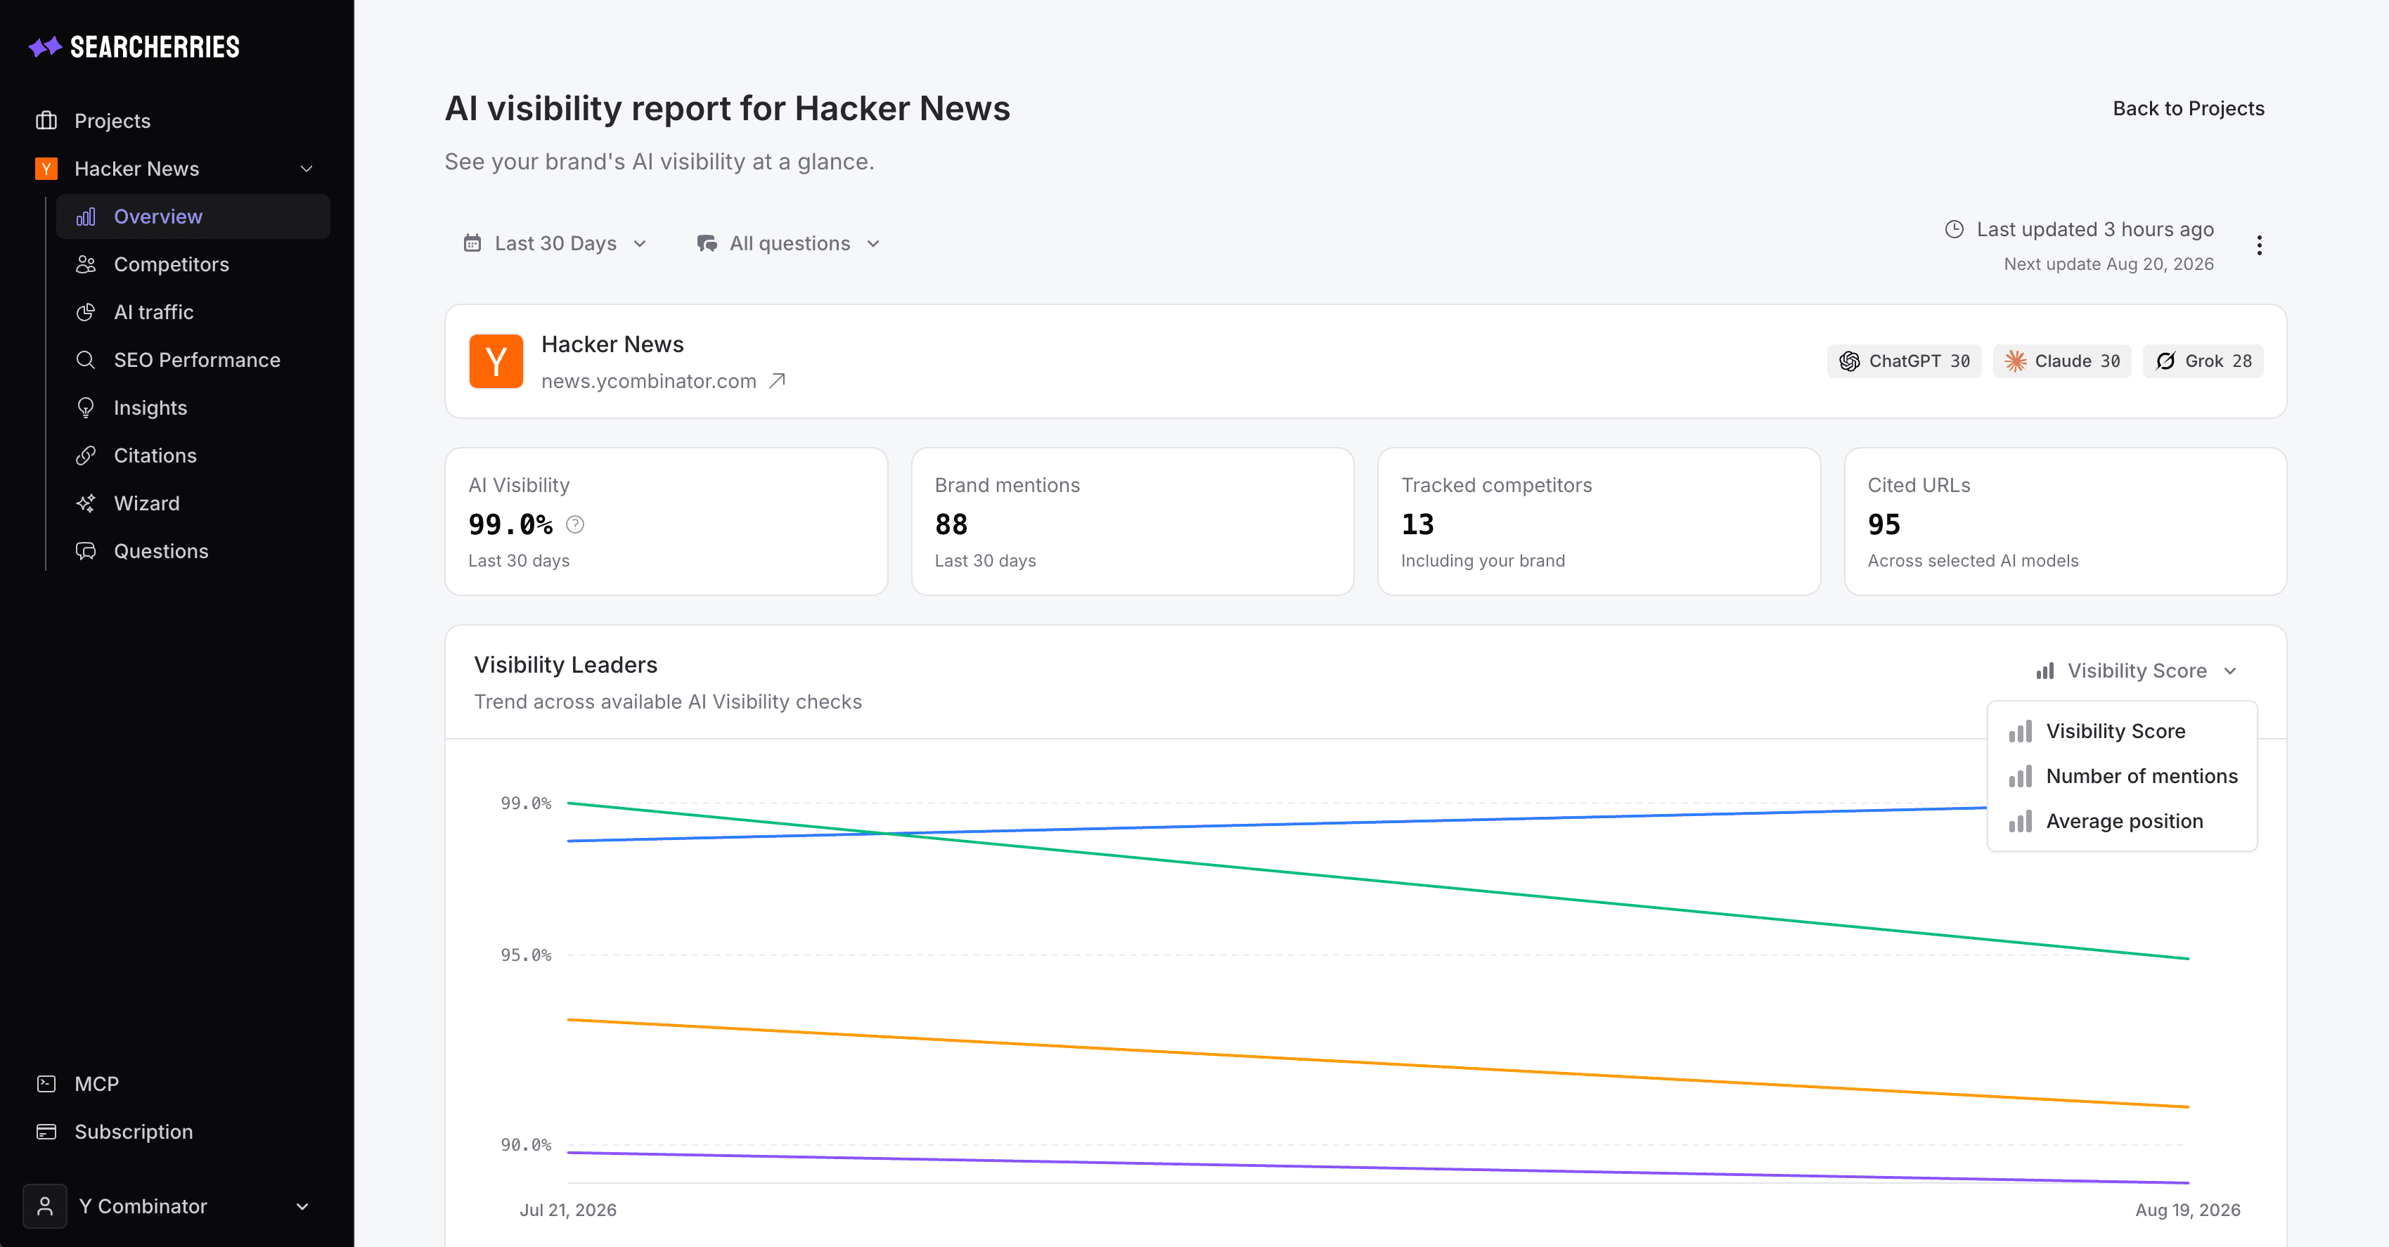Click the bar icon beside Visibility Score dropdown header
Image resolution: width=2389 pixels, height=1247 pixels.
pyautogui.click(x=2046, y=671)
